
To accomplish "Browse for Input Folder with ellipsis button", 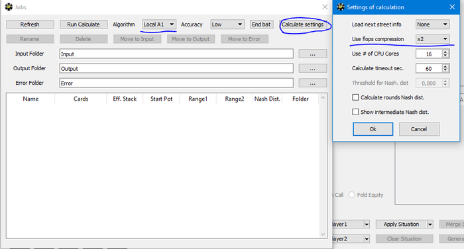I will (313, 54).
